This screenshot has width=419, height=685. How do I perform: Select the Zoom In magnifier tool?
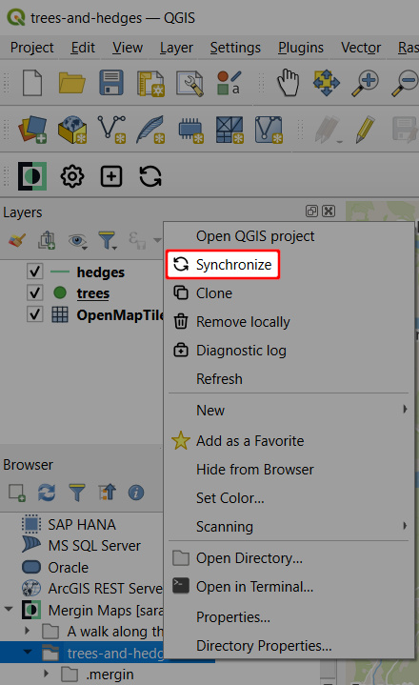pyautogui.click(x=366, y=83)
